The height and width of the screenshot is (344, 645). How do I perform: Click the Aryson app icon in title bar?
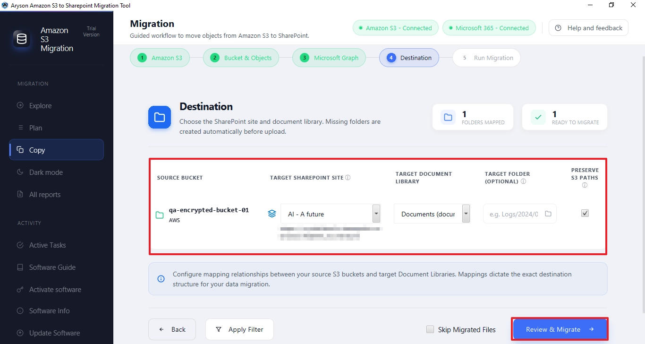click(5, 5)
